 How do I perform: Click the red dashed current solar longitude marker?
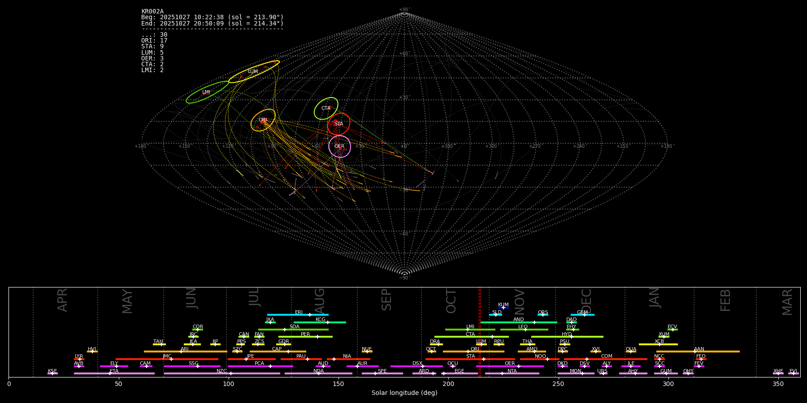coord(479,332)
